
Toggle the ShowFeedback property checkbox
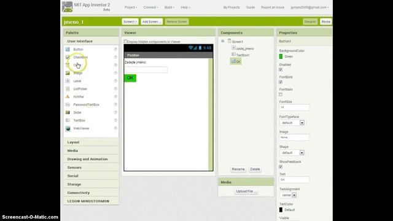(x=281, y=166)
